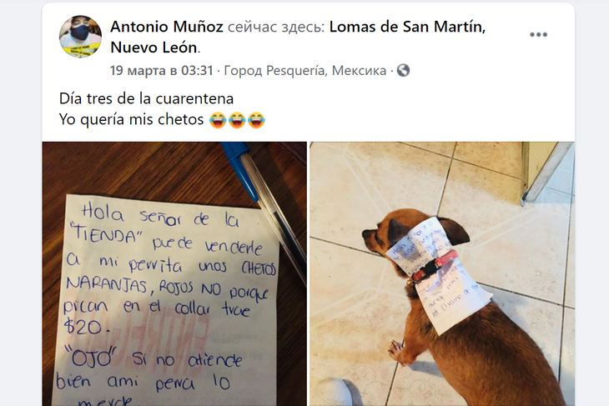Open Lomas de San Martín location link

(407, 27)
